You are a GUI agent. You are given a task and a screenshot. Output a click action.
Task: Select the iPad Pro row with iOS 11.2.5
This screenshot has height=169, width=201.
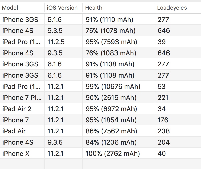pos(100,42)
